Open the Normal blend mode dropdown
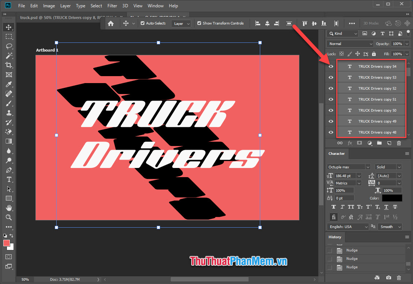Screen dimensions: 413x284 tap(350, 44)
